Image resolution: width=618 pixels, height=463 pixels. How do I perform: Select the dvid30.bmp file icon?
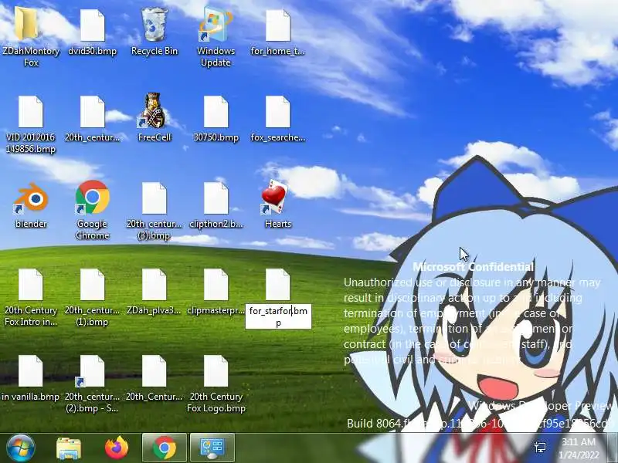(92, 25)
